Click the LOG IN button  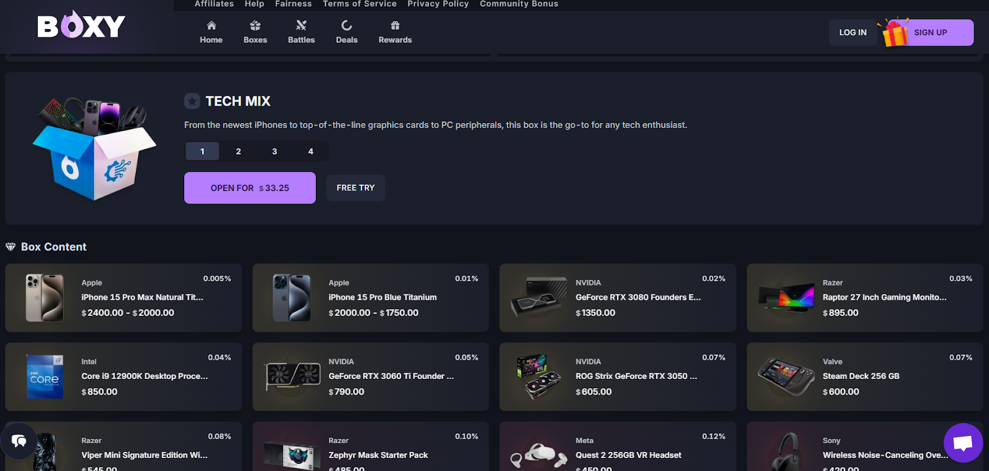853,32
